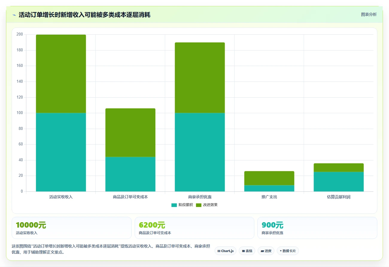Click the 900元 data card value
Viewport: 389px width, 267px height.
(x=272, y=225)
